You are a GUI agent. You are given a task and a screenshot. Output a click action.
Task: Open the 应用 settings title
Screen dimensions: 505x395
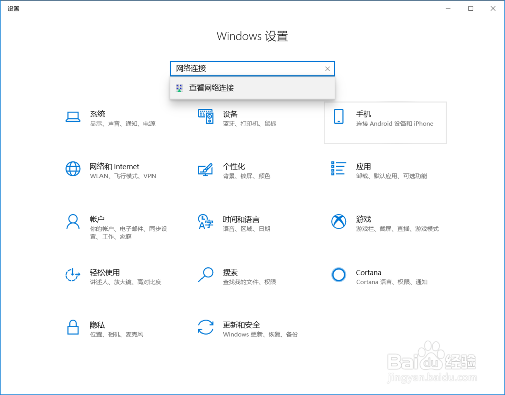[x=363, y=167]
